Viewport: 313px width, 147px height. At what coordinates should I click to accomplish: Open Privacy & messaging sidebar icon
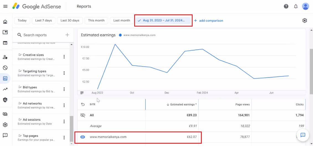[5, 57]
